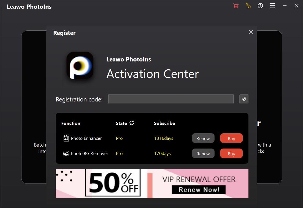
Task: Click the Pro state for Photo BG Remover
Action: coord(119,154)
